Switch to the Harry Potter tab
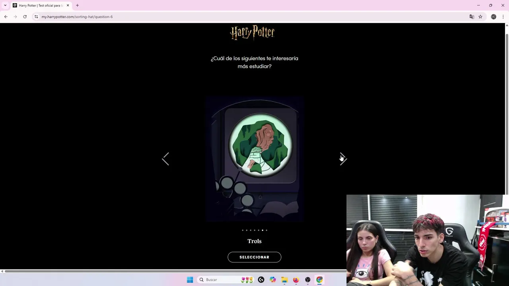The width and height of the screenshot is (509, 286). click(x=41, y=6)
